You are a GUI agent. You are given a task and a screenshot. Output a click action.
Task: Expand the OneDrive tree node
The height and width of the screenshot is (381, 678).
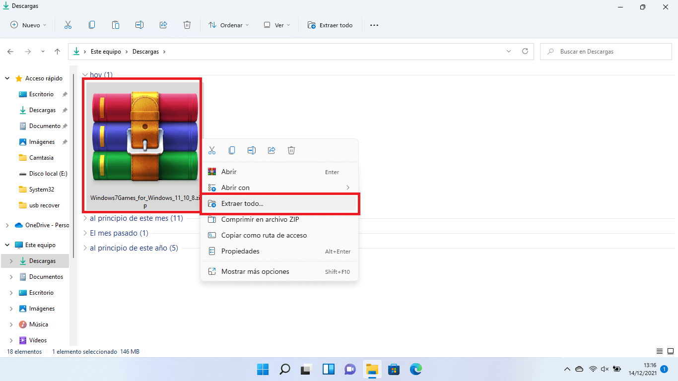pos(7,225)
